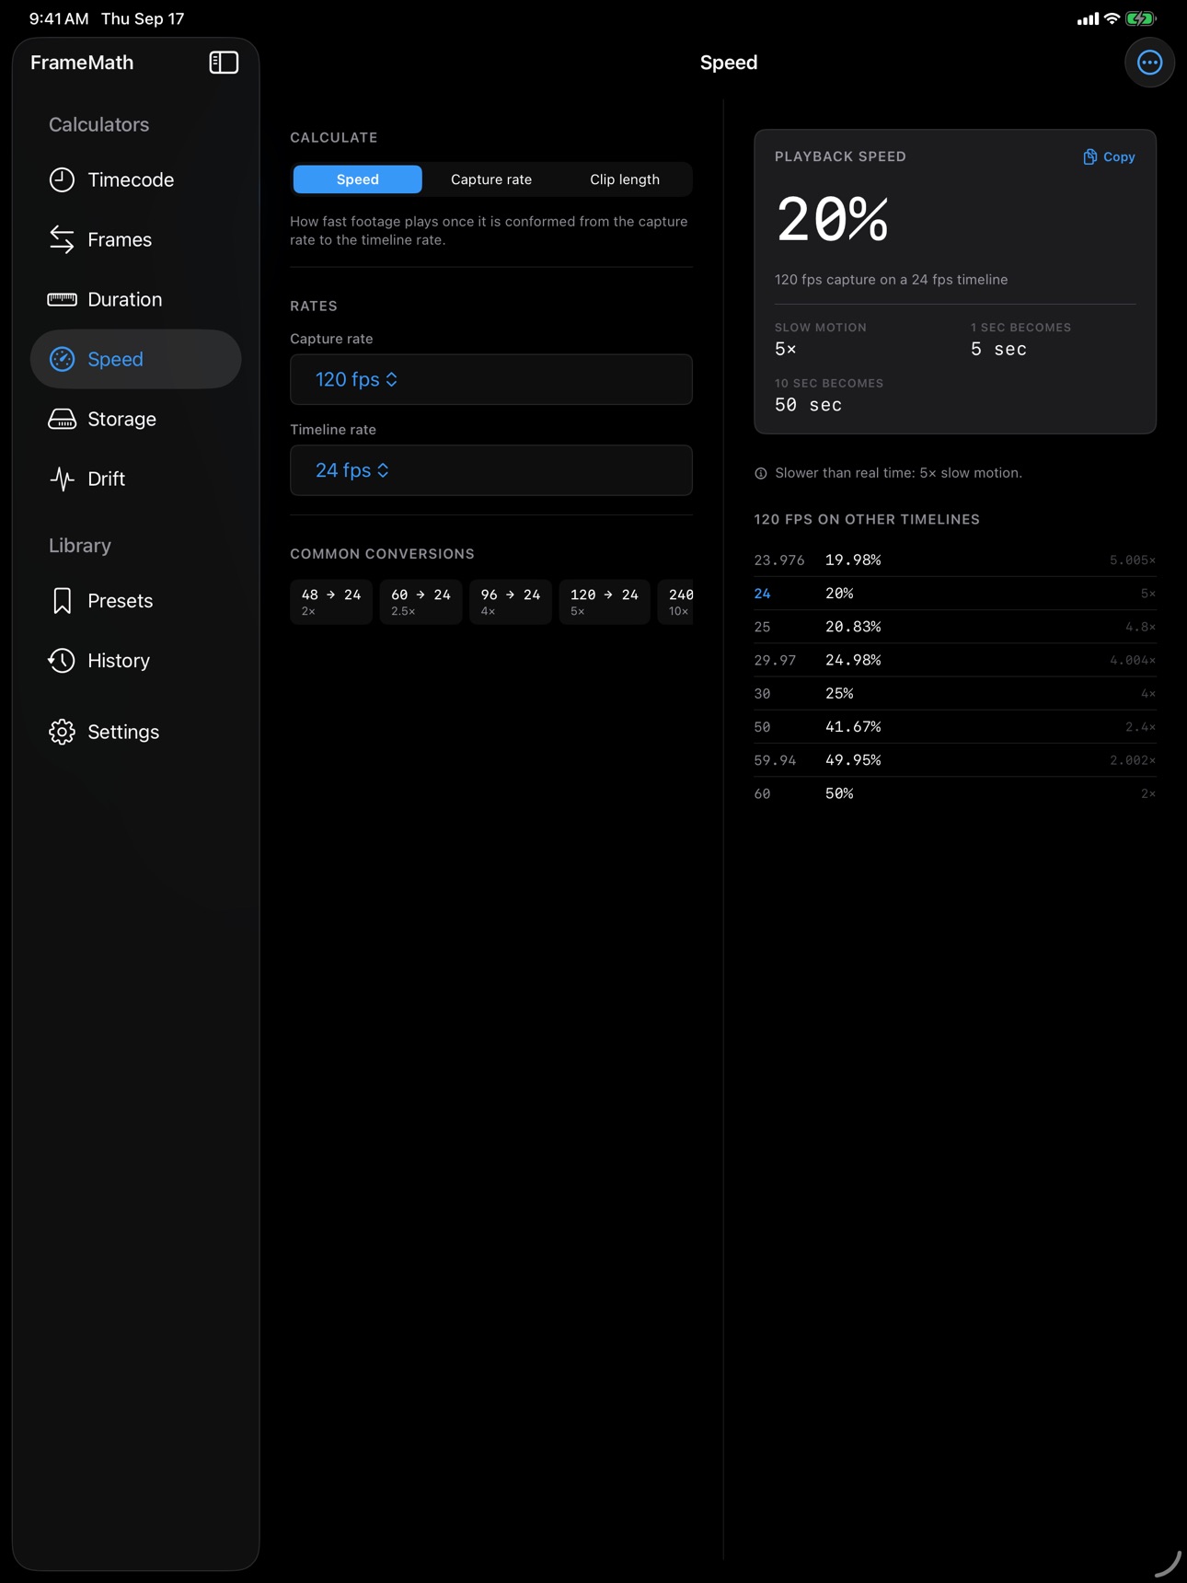1187x1583 pixels.
Task: Click the FrameMath app title
Action: tap(82, 63)
